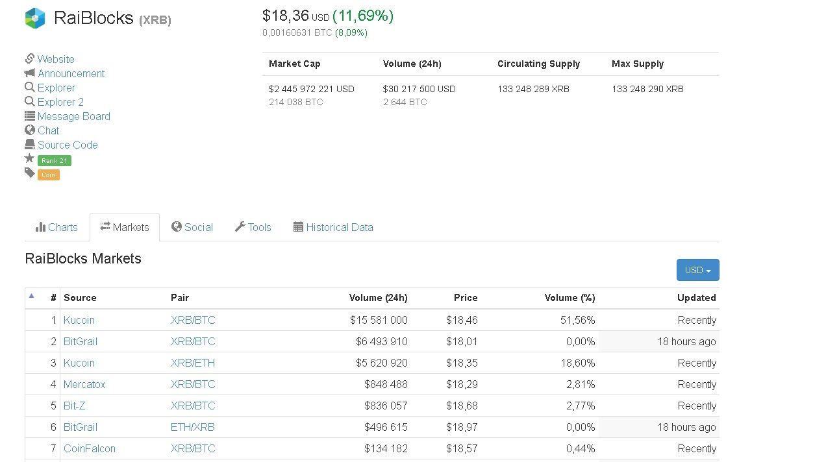This screenshot has width=826, height=462.
Task: Click the $18,97 price cell
Action: (x=462, y=427)
